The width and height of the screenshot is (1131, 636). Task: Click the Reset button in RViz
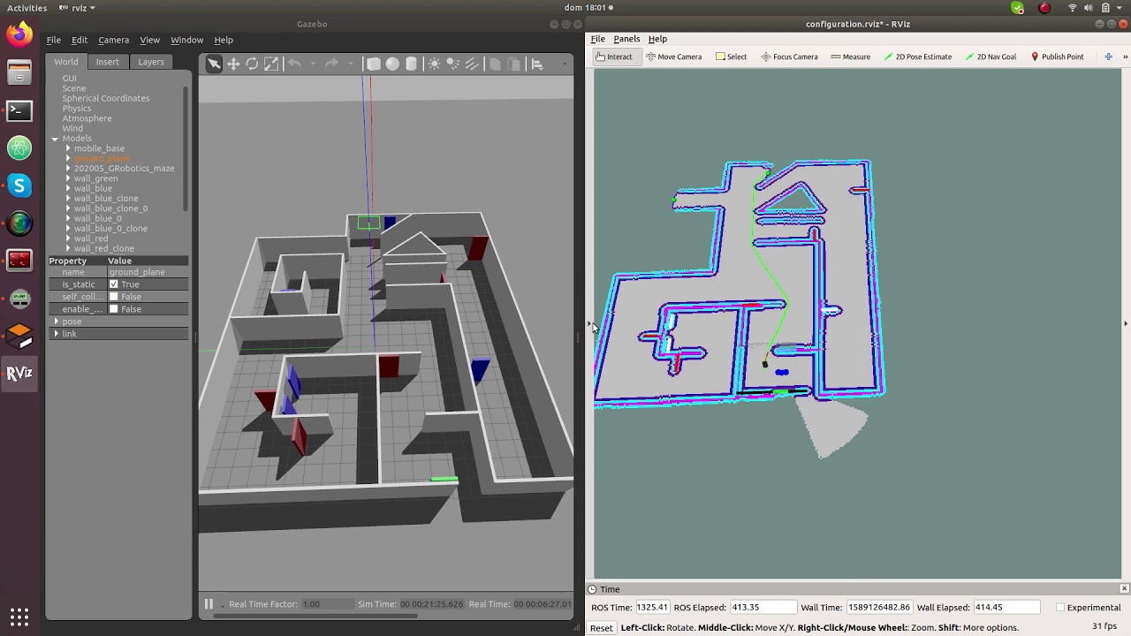601,627
